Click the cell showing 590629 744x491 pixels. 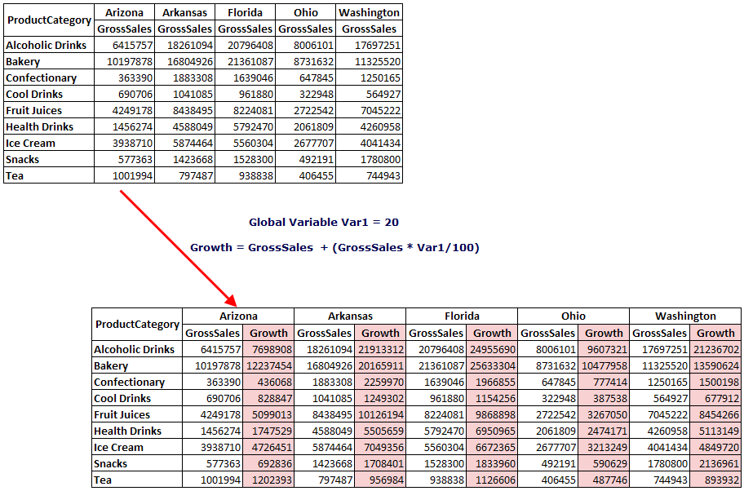point(604,463)
